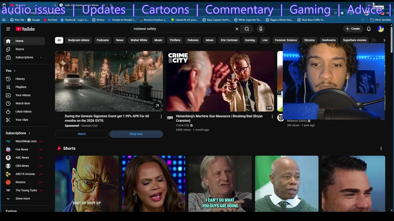
Task: Select the Forensic Science chip
Action: click(x=286, y=40)
